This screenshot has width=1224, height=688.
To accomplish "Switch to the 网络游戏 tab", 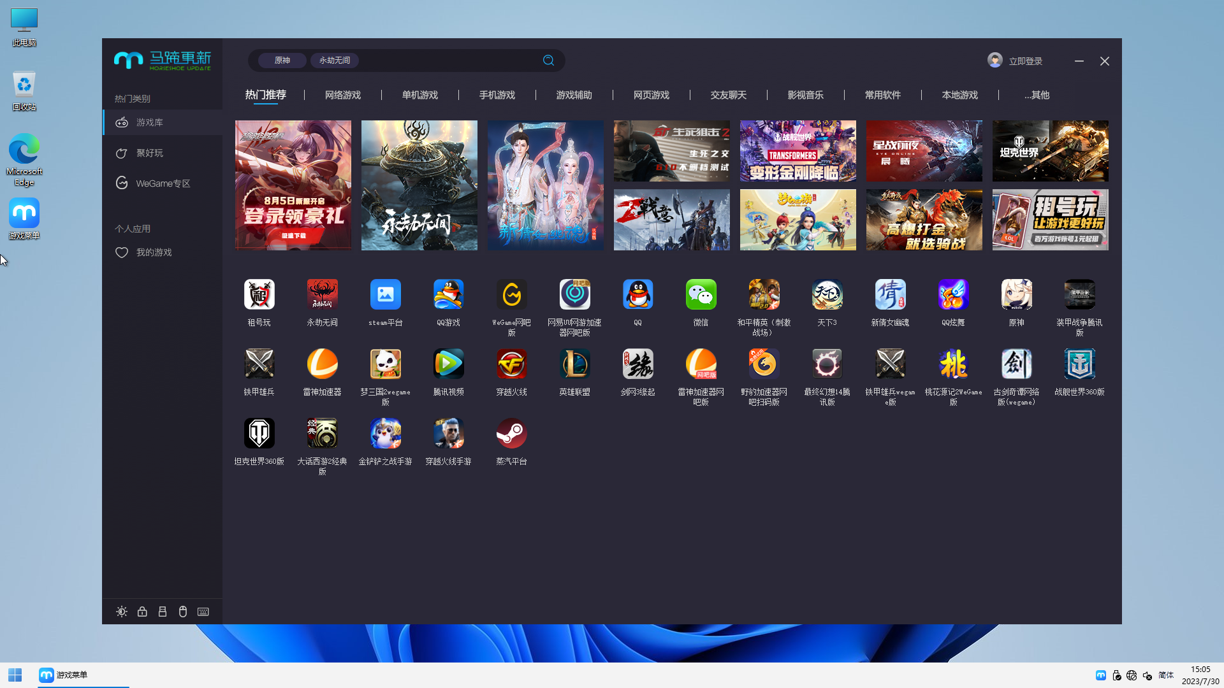I will [x=343, y=95].
